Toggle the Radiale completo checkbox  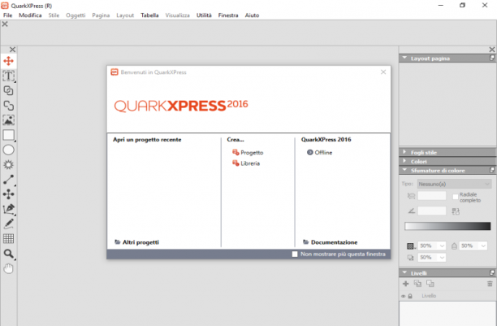pos(455,197)
